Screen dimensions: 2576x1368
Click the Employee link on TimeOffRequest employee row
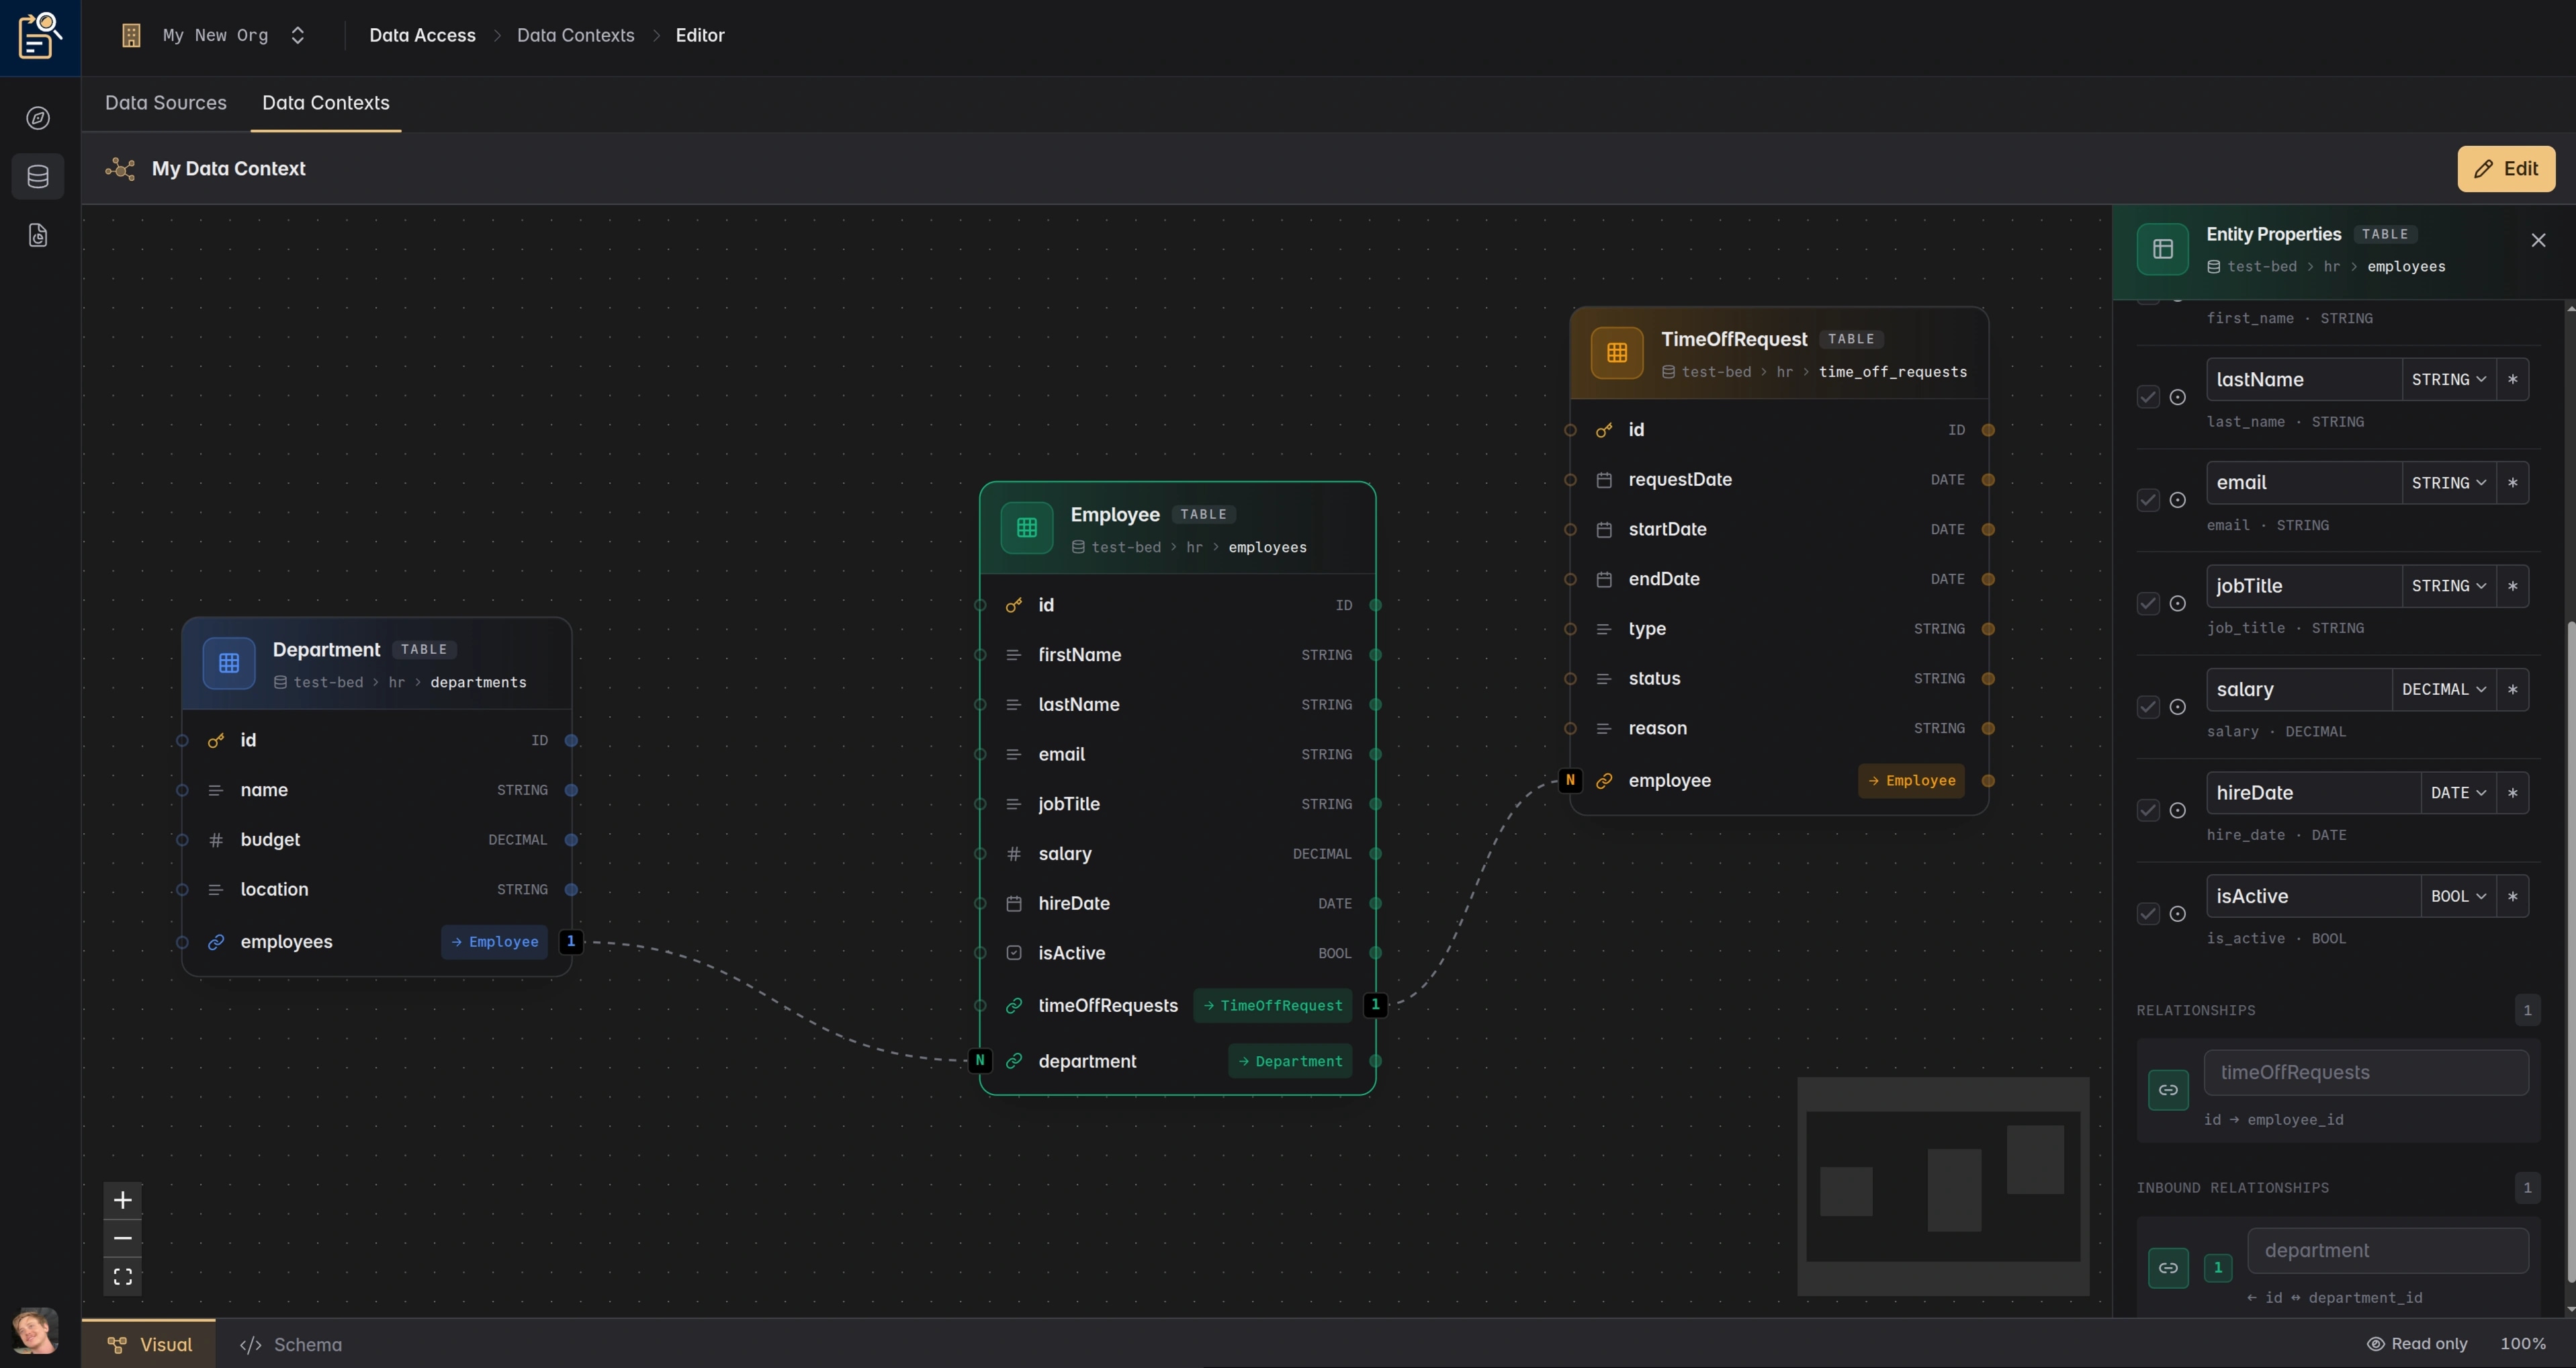(x=1911, y=781)
